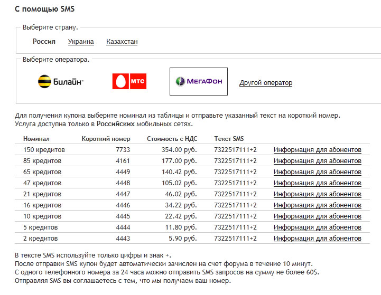Click the '47 кредитов' cell
This screenshot has width=381, height=295.
click(x=42, y=183)
